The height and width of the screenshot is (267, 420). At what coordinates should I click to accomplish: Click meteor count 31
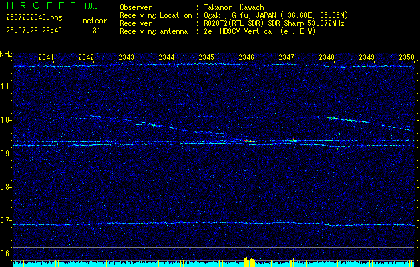pos(96,31)
